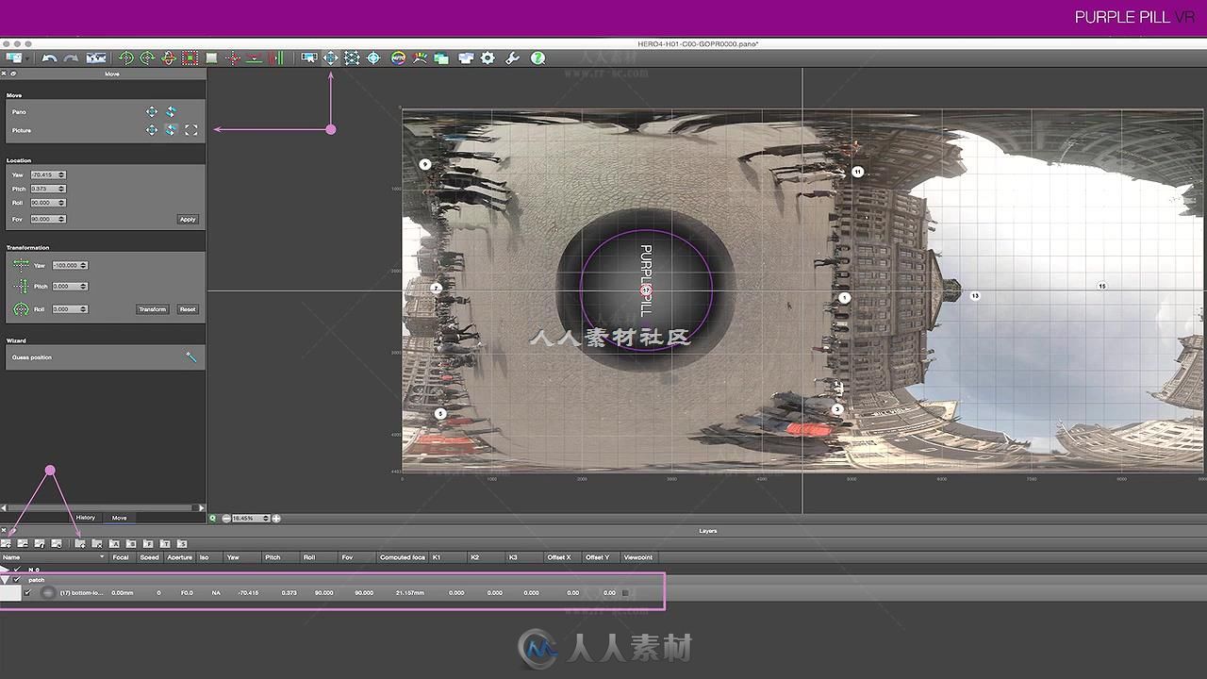Open the settings gear icon
This screenshot has height=679, width=1207.
(x=488, y=58)
